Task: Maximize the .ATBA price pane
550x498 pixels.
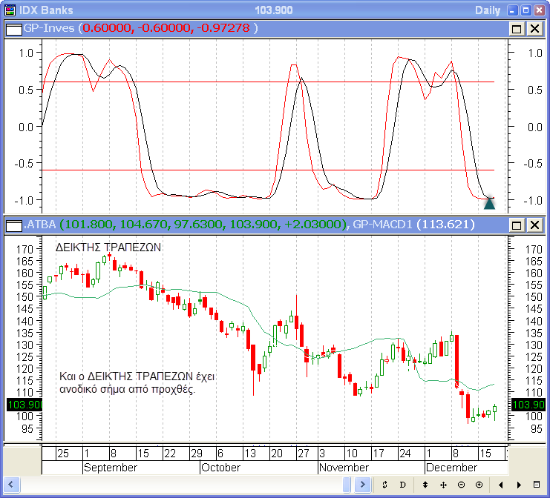Action: click(517, 225)
